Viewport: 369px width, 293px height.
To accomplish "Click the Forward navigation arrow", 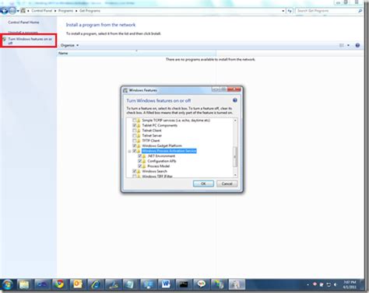I will [12, 11].
